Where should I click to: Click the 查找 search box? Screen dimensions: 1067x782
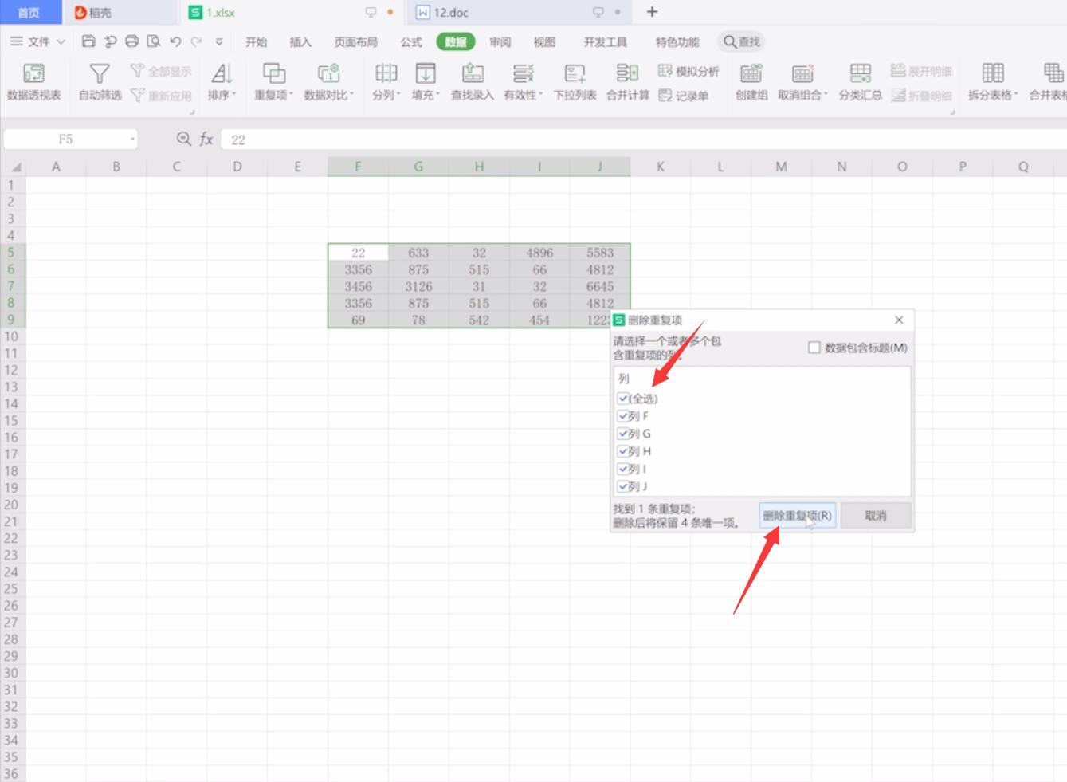pyautogui.click(x=742, y=42)
